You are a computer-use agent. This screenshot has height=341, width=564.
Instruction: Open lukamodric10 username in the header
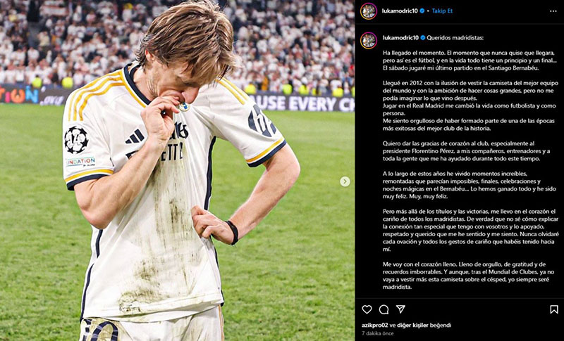pos(400,11)
